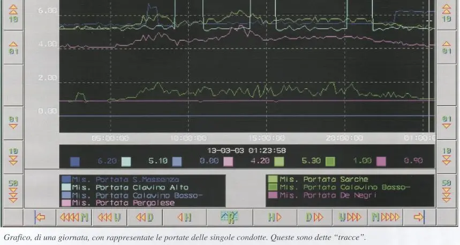Click the value 5.10 in the readout row
The image size is (460, 245).
point(158,161)
